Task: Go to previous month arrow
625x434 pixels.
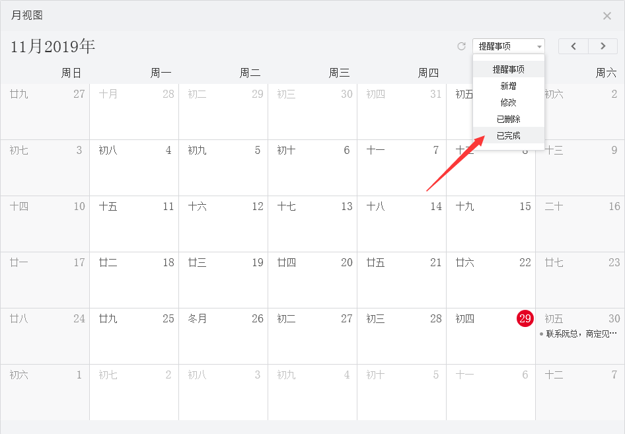Action: pyautogui.click(x=573, y=46)
